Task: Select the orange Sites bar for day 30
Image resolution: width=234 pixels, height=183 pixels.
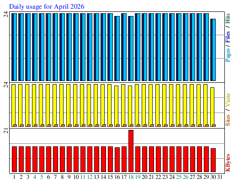Action: [214, 125]
